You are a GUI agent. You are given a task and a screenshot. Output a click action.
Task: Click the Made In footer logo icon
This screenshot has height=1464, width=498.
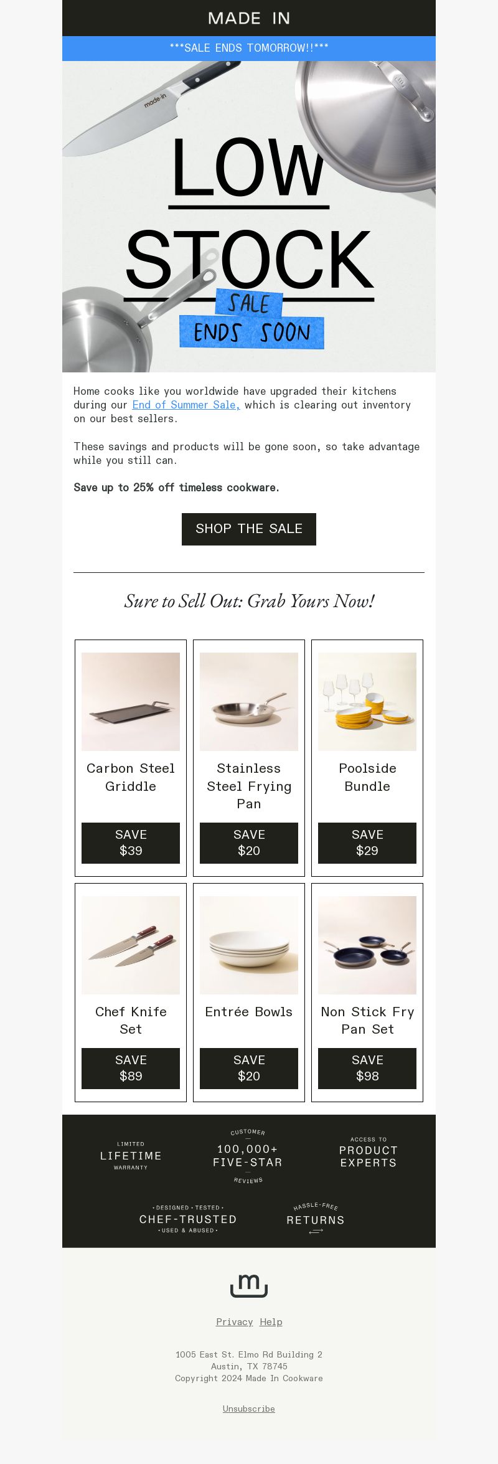pyautogui.click(x=249, y=1286)
